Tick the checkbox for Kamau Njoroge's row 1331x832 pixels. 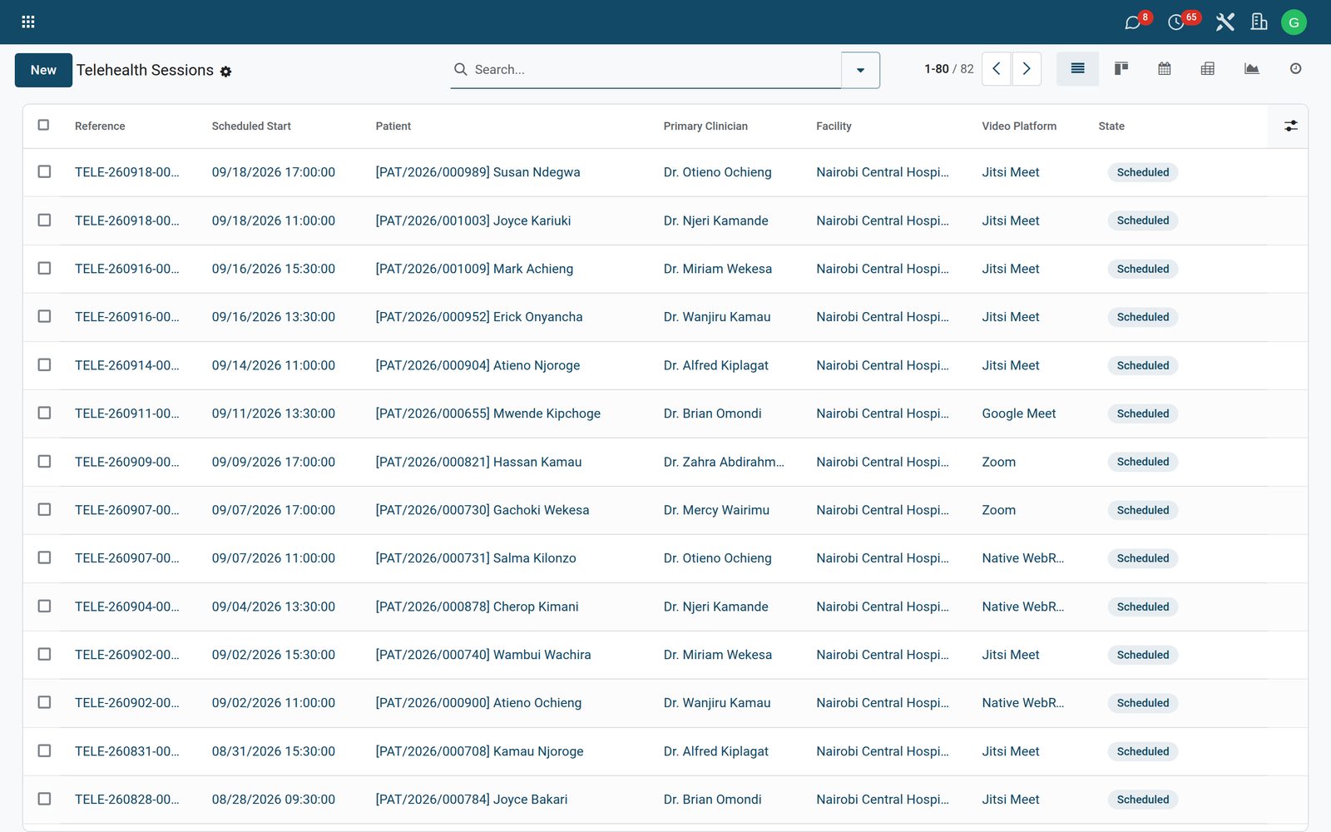pos(44,750)
